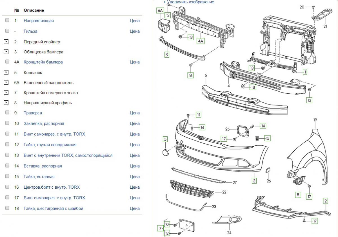Viewport: 338px width, 237px height.
Task: Open the Винт с внутренним TORX, самостопорящийся link
Action: click(68, 155)
